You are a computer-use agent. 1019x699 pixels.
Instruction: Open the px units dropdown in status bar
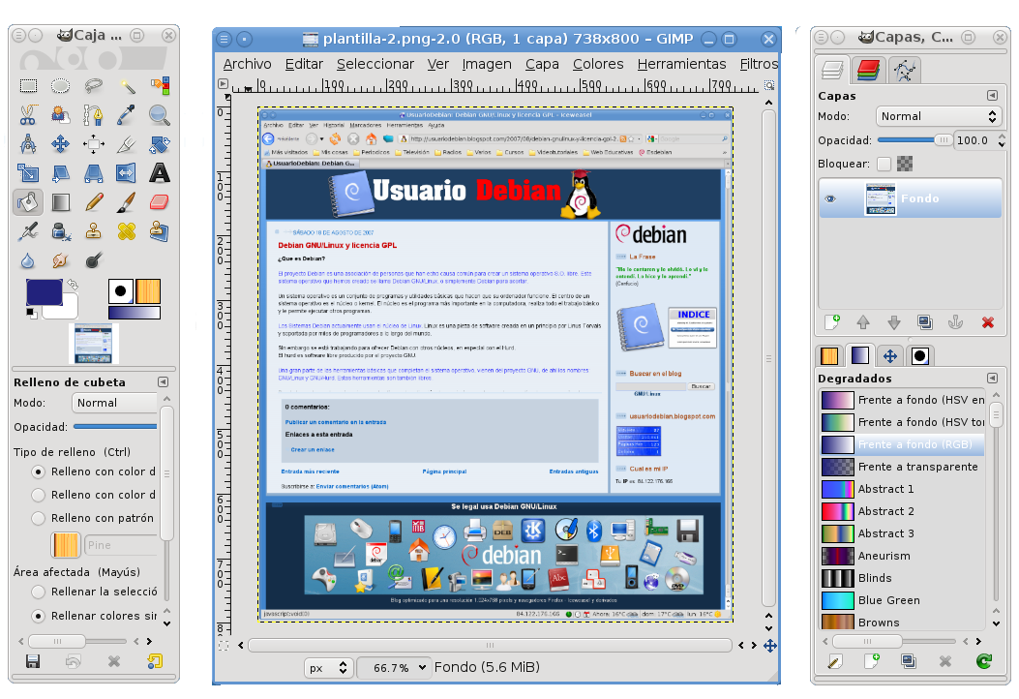tap(327, 668)
